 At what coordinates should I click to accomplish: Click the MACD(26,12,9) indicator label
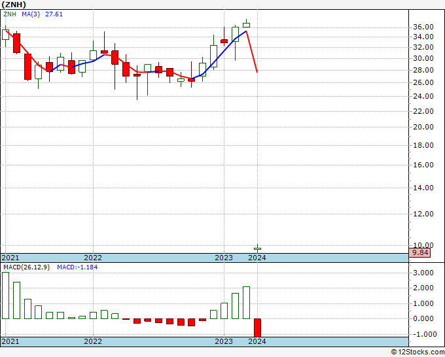[x=26, y=267]
